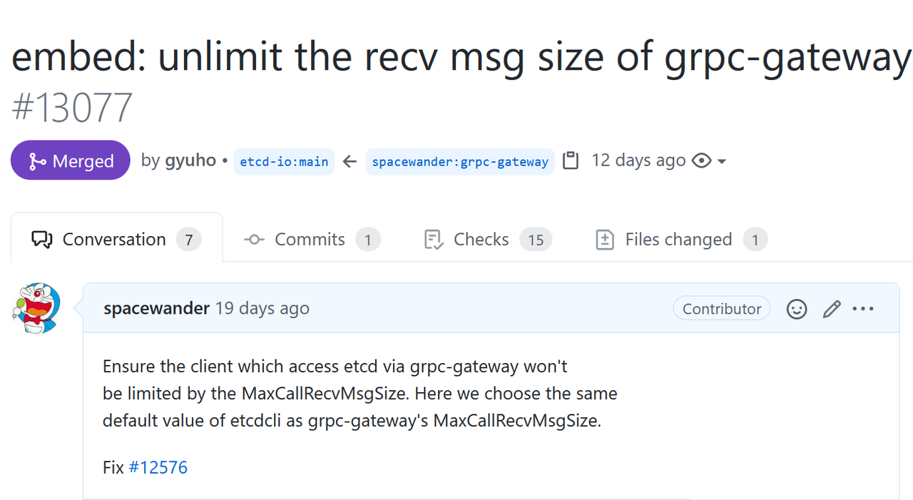This screenshot has width=913, height=500.
Task: Open spacewander's profile from comment header
Action: (156, 308)
